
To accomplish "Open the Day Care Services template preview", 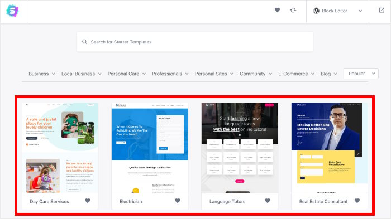I will click(60, 148).
